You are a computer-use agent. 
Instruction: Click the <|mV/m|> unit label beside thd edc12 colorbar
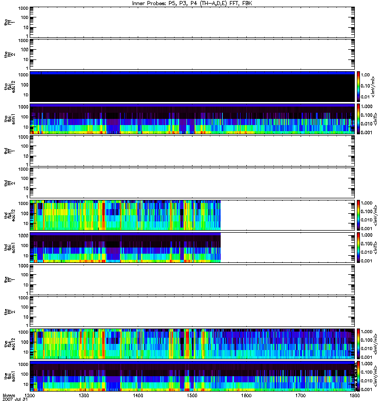(375, 215)
